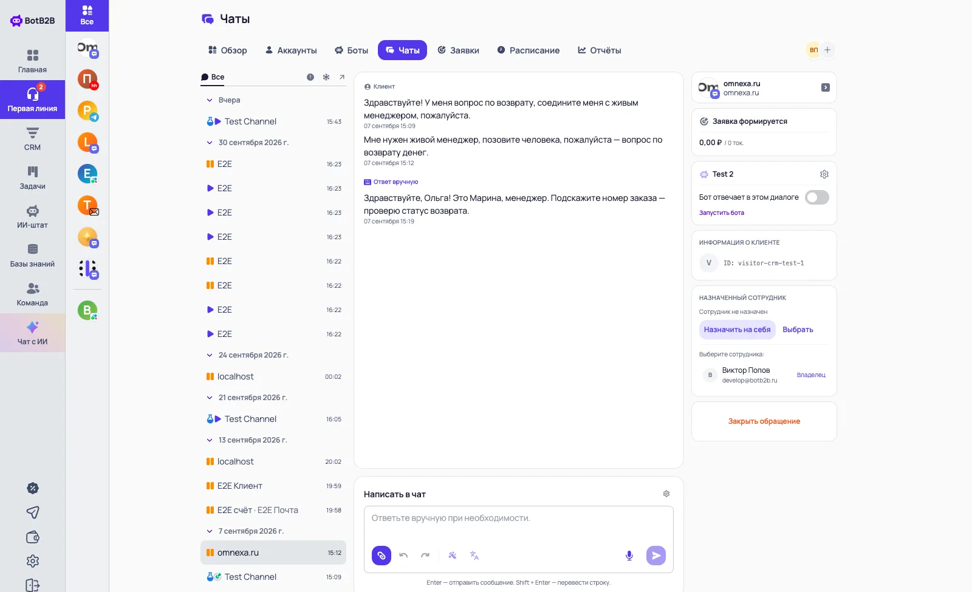This screenshot has height=592, width=972.
Task: Select employee Виктор Попов
Action: coord(764,375)
